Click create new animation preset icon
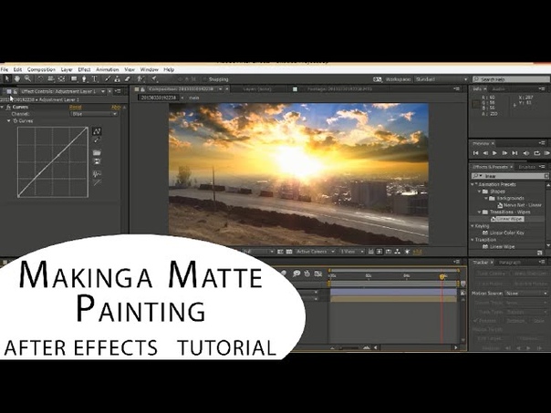 [539, 253]
